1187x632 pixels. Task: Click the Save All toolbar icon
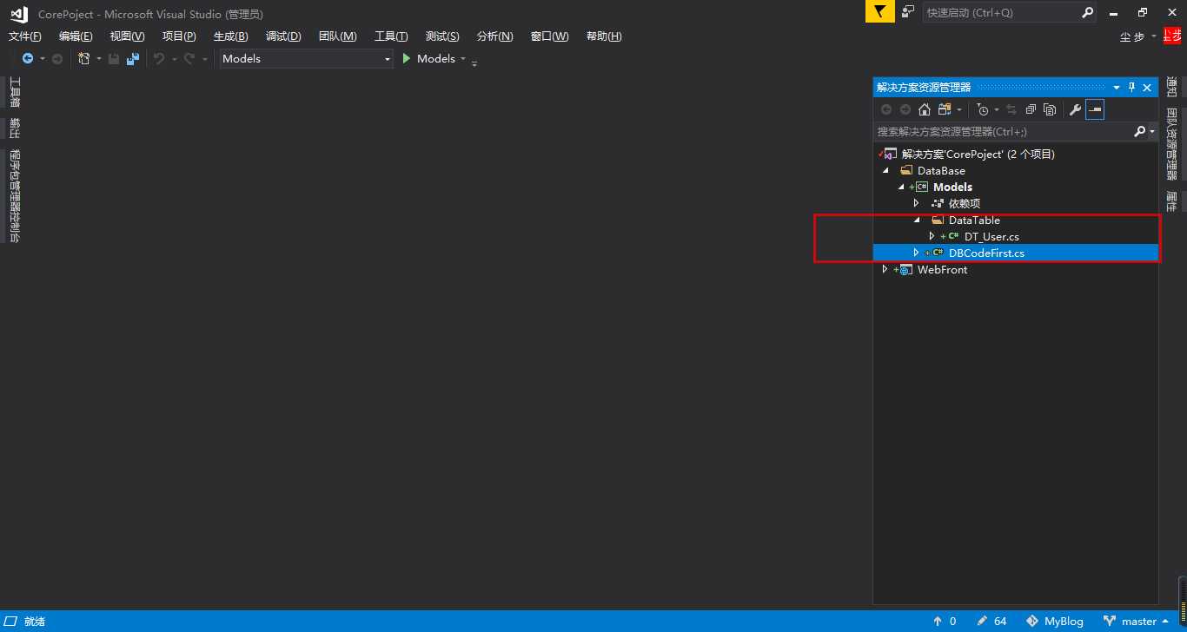pyautogui.click(x=133, y=58)
